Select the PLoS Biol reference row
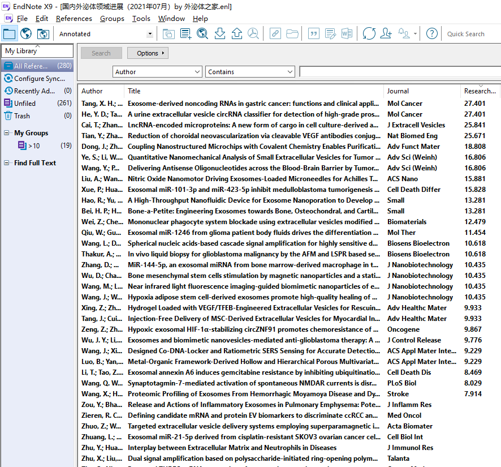The image size is (501, 467). click(289, 383)
